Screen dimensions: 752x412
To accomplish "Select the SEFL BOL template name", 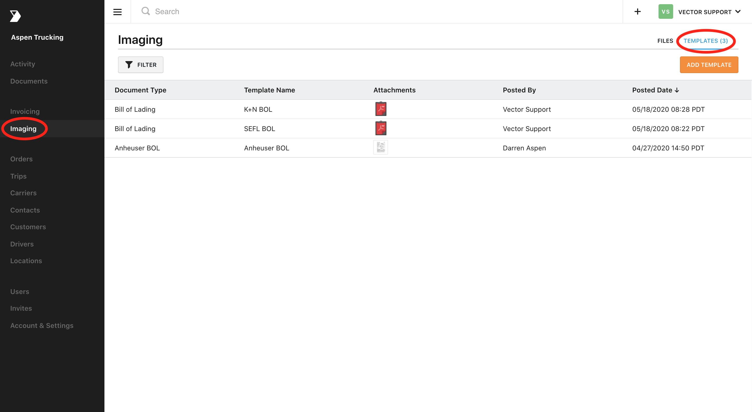I will click(x=260, y=128).
